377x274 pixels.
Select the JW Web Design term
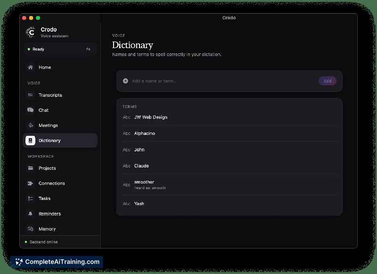point(150,117)
